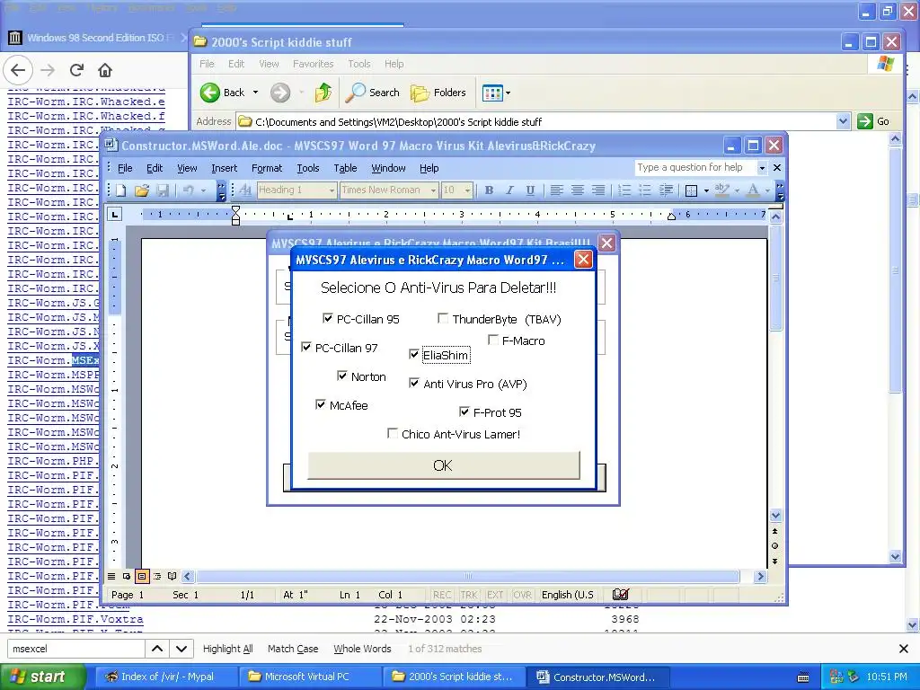
Task: Switch to Reading Layout view icon
Action: point(172,577)
